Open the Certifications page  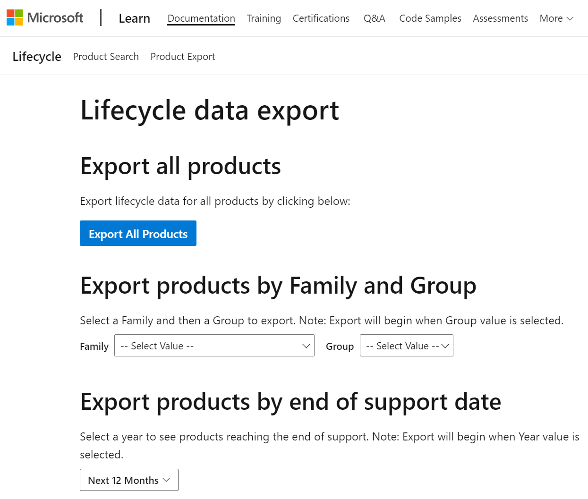[321, 18]
